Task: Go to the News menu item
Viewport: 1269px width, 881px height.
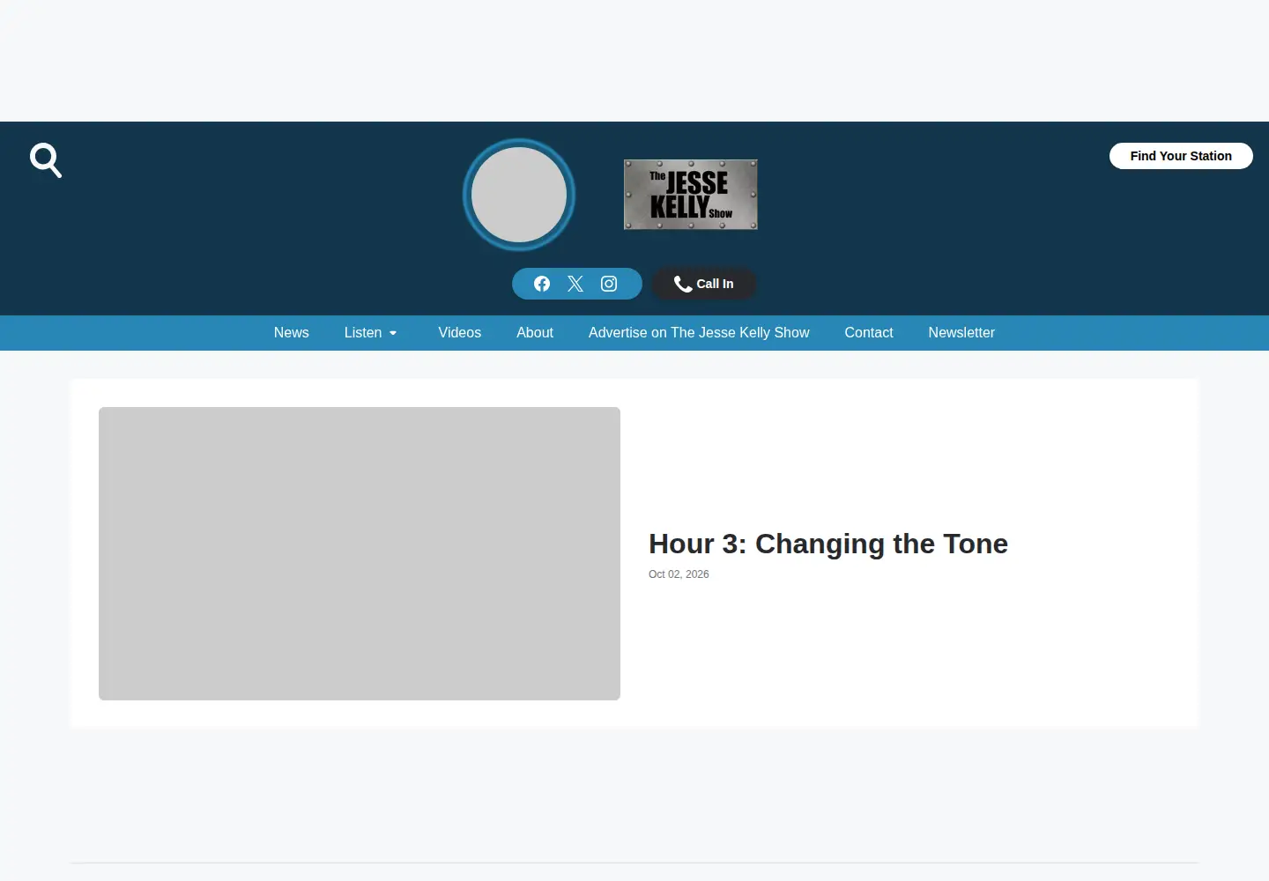Action: coord(292,333)
